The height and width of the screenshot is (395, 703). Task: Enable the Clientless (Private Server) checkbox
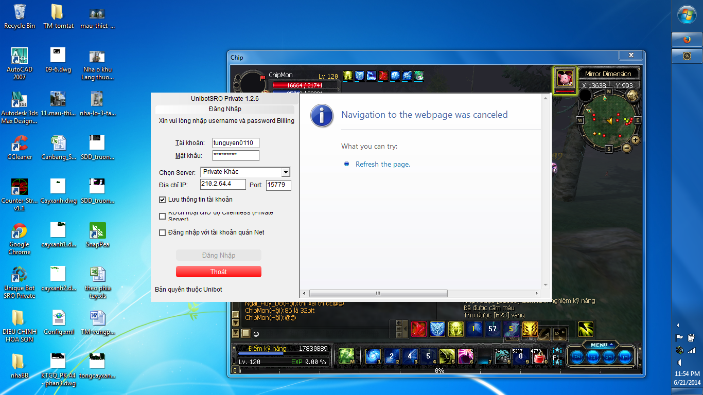(163, 216)
